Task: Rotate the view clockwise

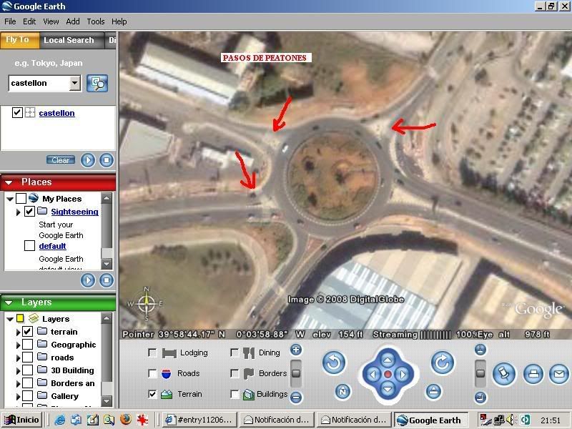Action: tap(443, 363)
